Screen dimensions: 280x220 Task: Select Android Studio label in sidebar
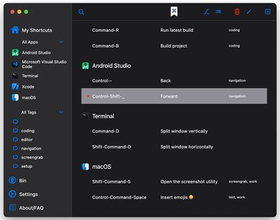click(36, 53)
